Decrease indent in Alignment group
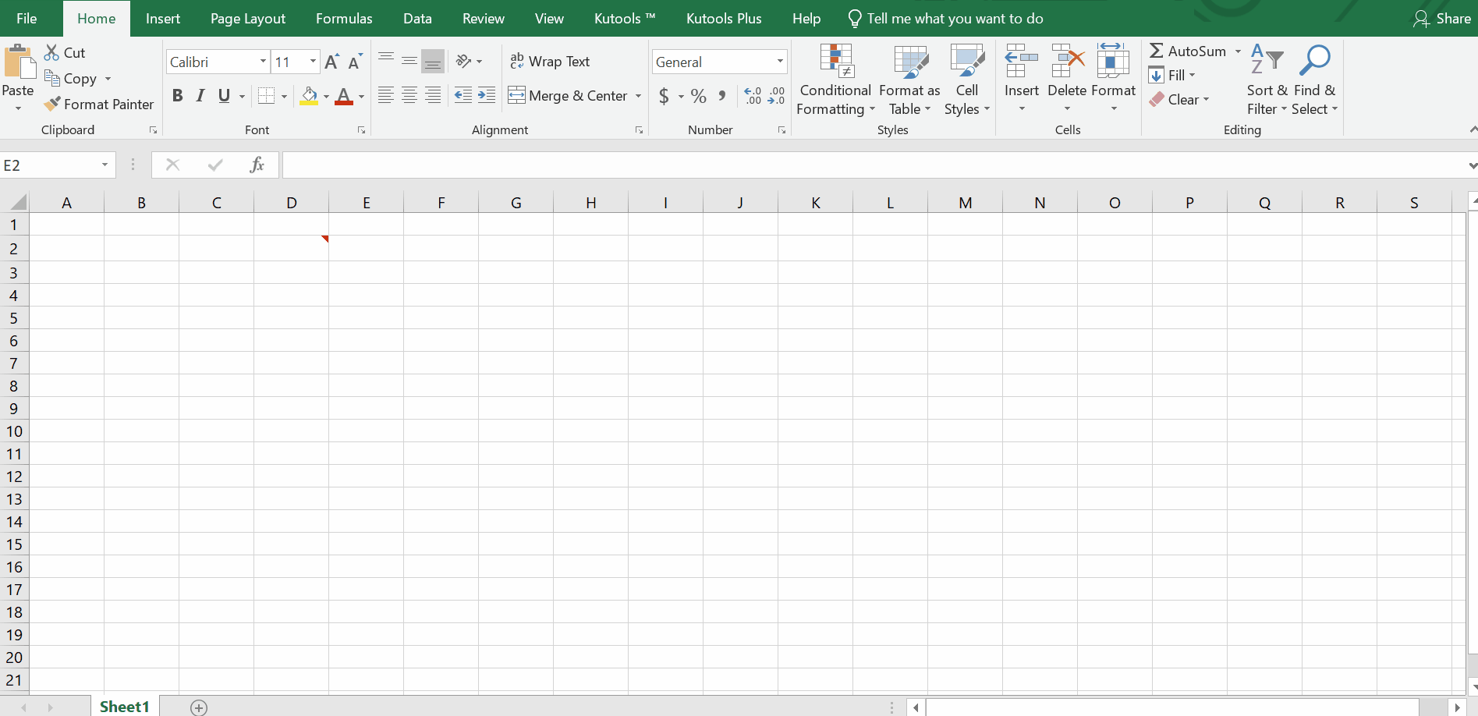Viewport: 1478px width, 716px height. point(463,95)
